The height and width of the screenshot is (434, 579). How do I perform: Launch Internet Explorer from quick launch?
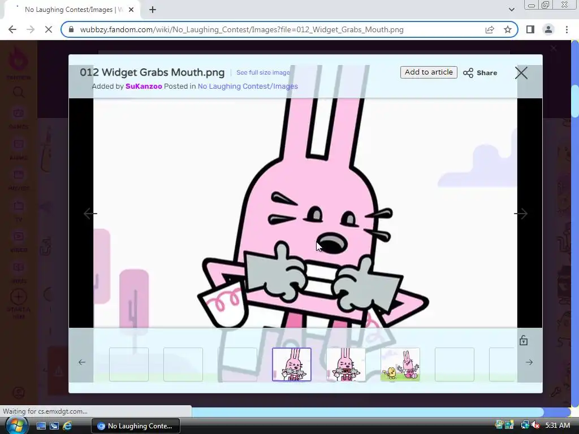[x=67, y=426]
